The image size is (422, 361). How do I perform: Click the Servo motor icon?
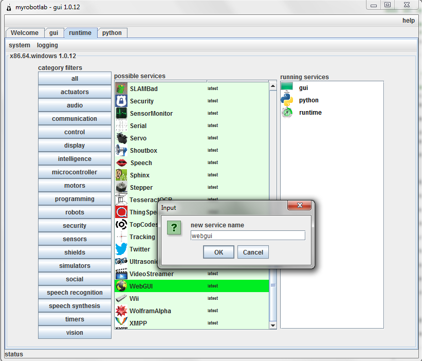click(x=121, y=138)
